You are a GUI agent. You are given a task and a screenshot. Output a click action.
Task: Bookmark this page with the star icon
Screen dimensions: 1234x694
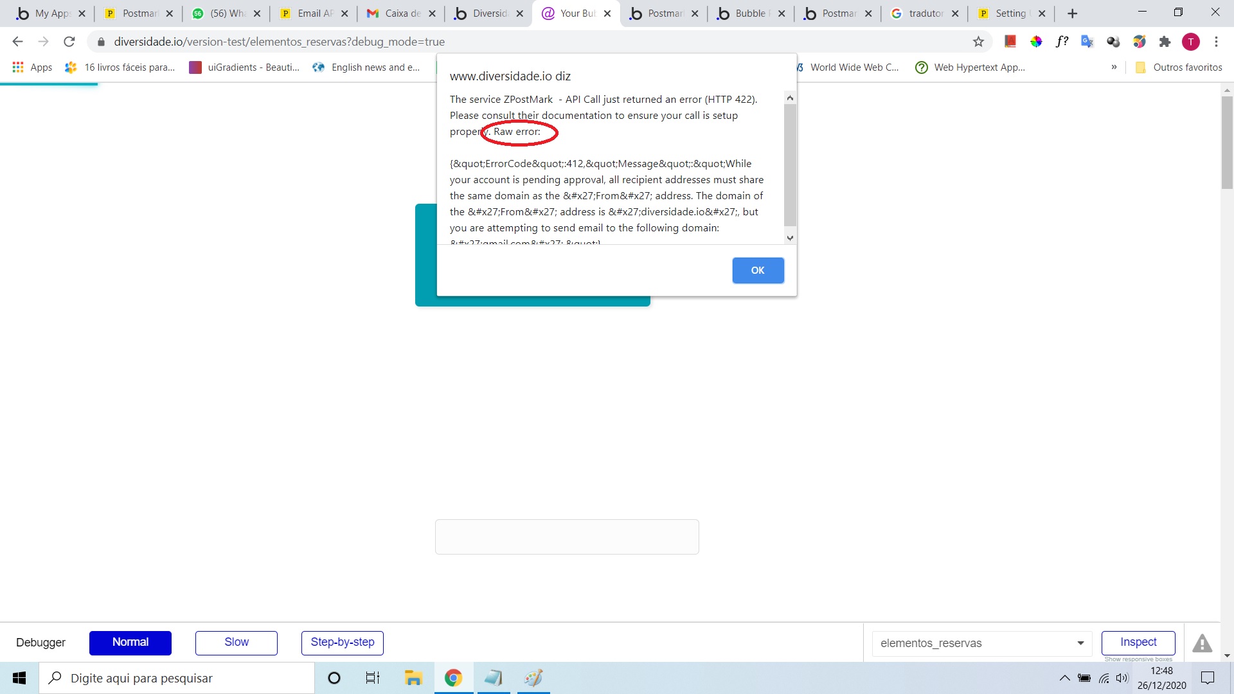[x=978, y=42]
